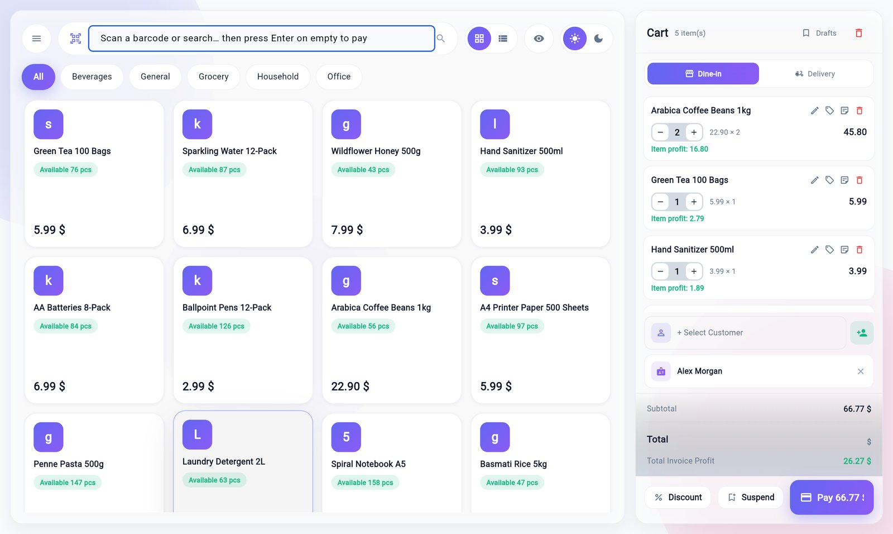The width and height of the screenshot is (893, 534).
Task: Toggle the eye visibility button
Action: point(539,39)
